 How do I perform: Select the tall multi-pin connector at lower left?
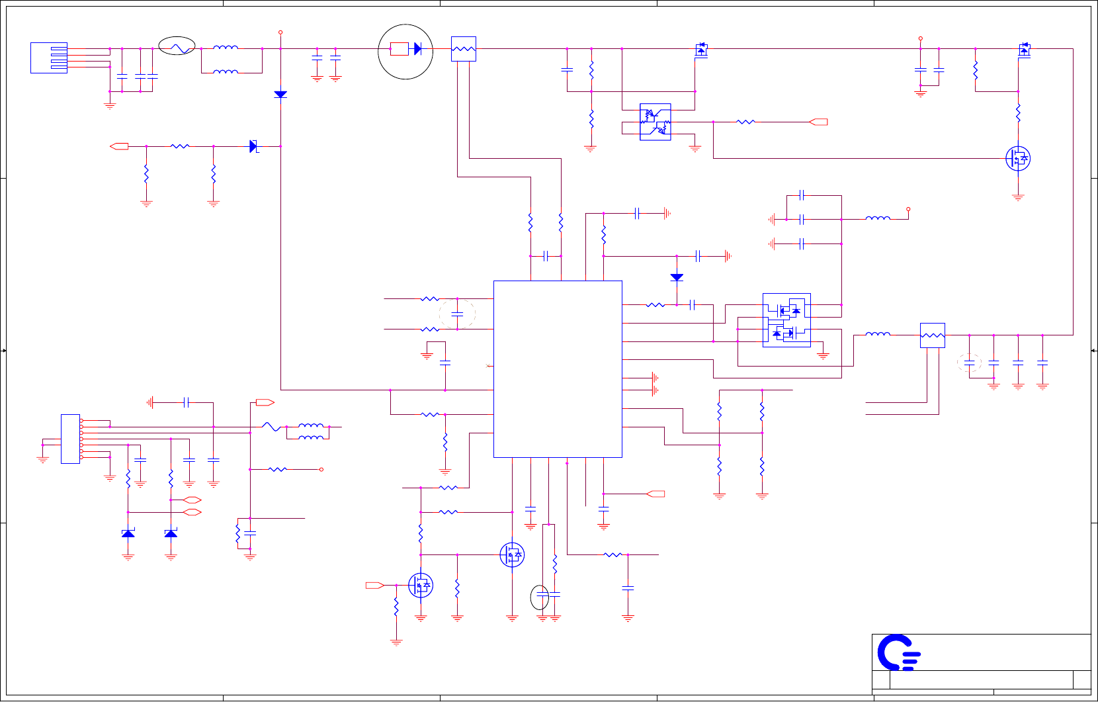coord(70,439)
